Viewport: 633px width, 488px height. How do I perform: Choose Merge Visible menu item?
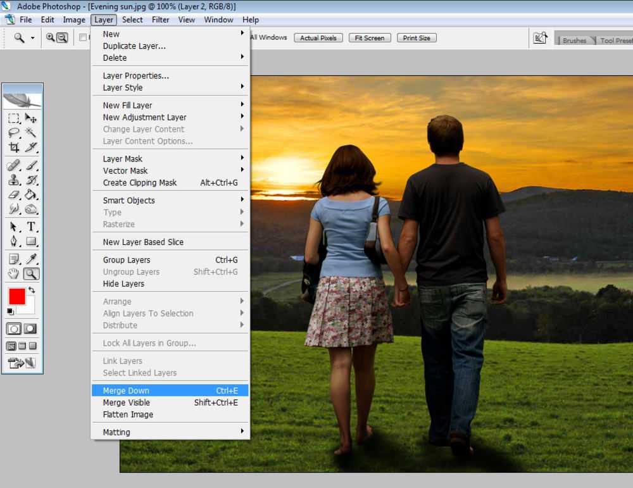coord(170,403)
